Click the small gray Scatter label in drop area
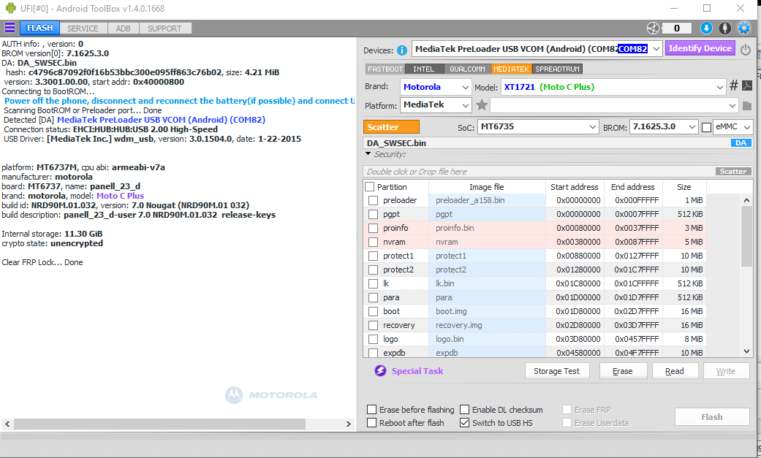Screen dimensions: 761x458 pyautogui.click(x=733, y=171)
